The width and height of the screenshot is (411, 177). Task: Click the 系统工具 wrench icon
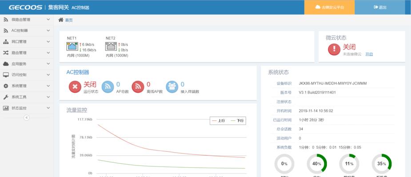click(x=6, y=97)
